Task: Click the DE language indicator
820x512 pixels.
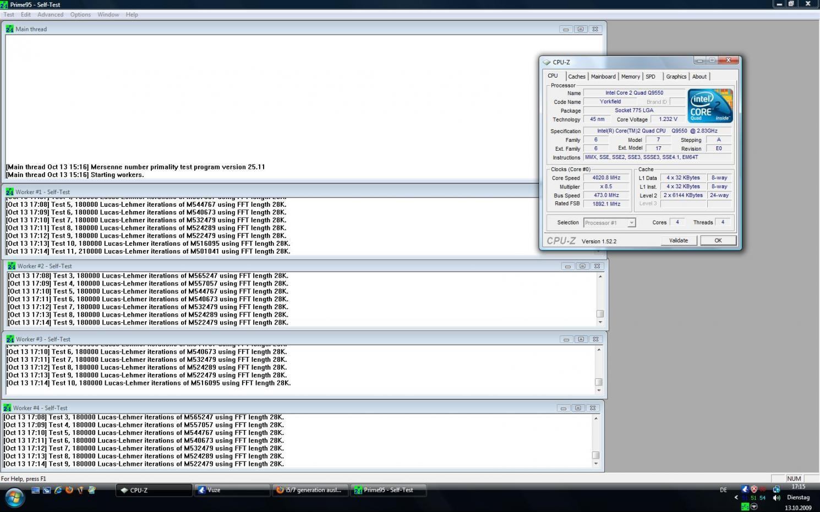Action: (x=723, y=489)
